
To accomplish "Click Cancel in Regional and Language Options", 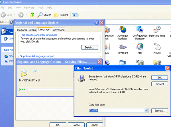I will (76, 125).
